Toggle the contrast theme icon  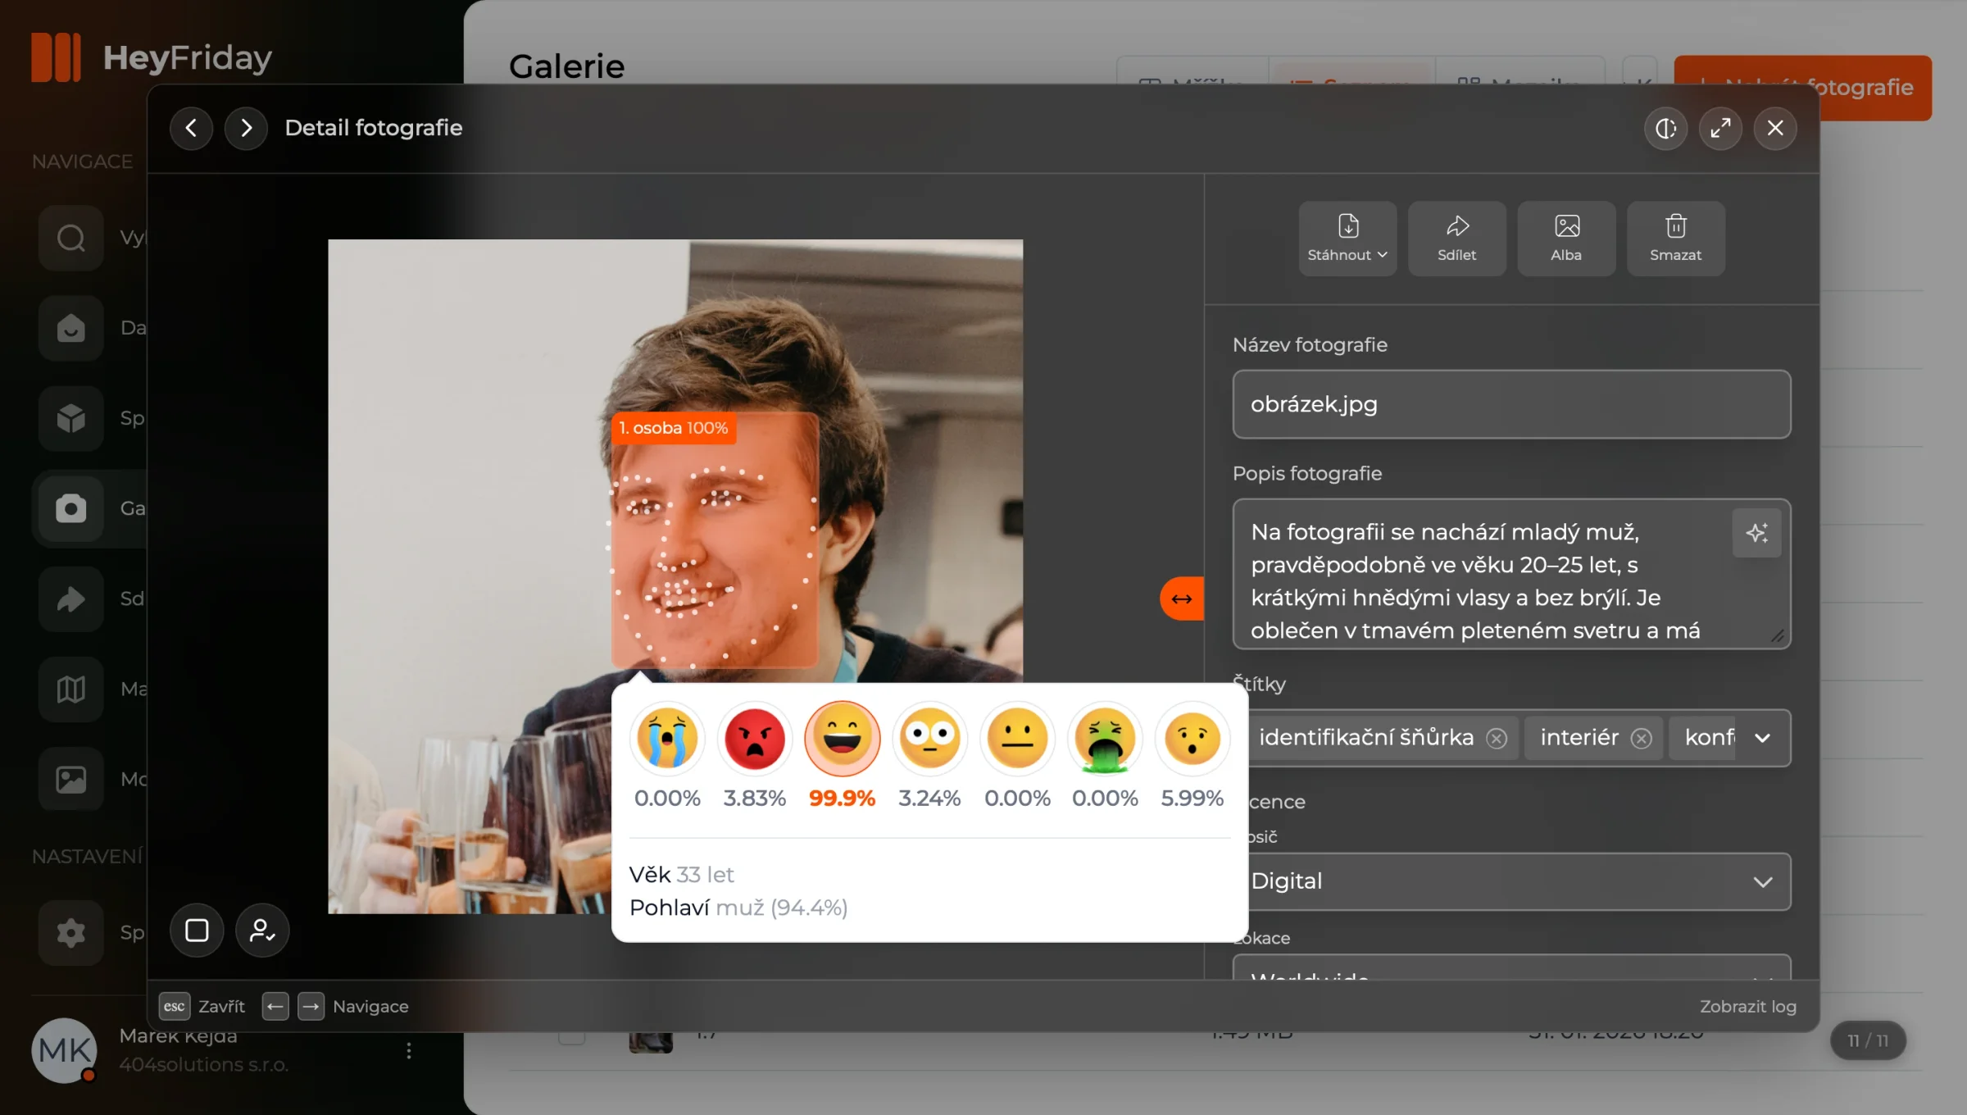point(1665,128)
